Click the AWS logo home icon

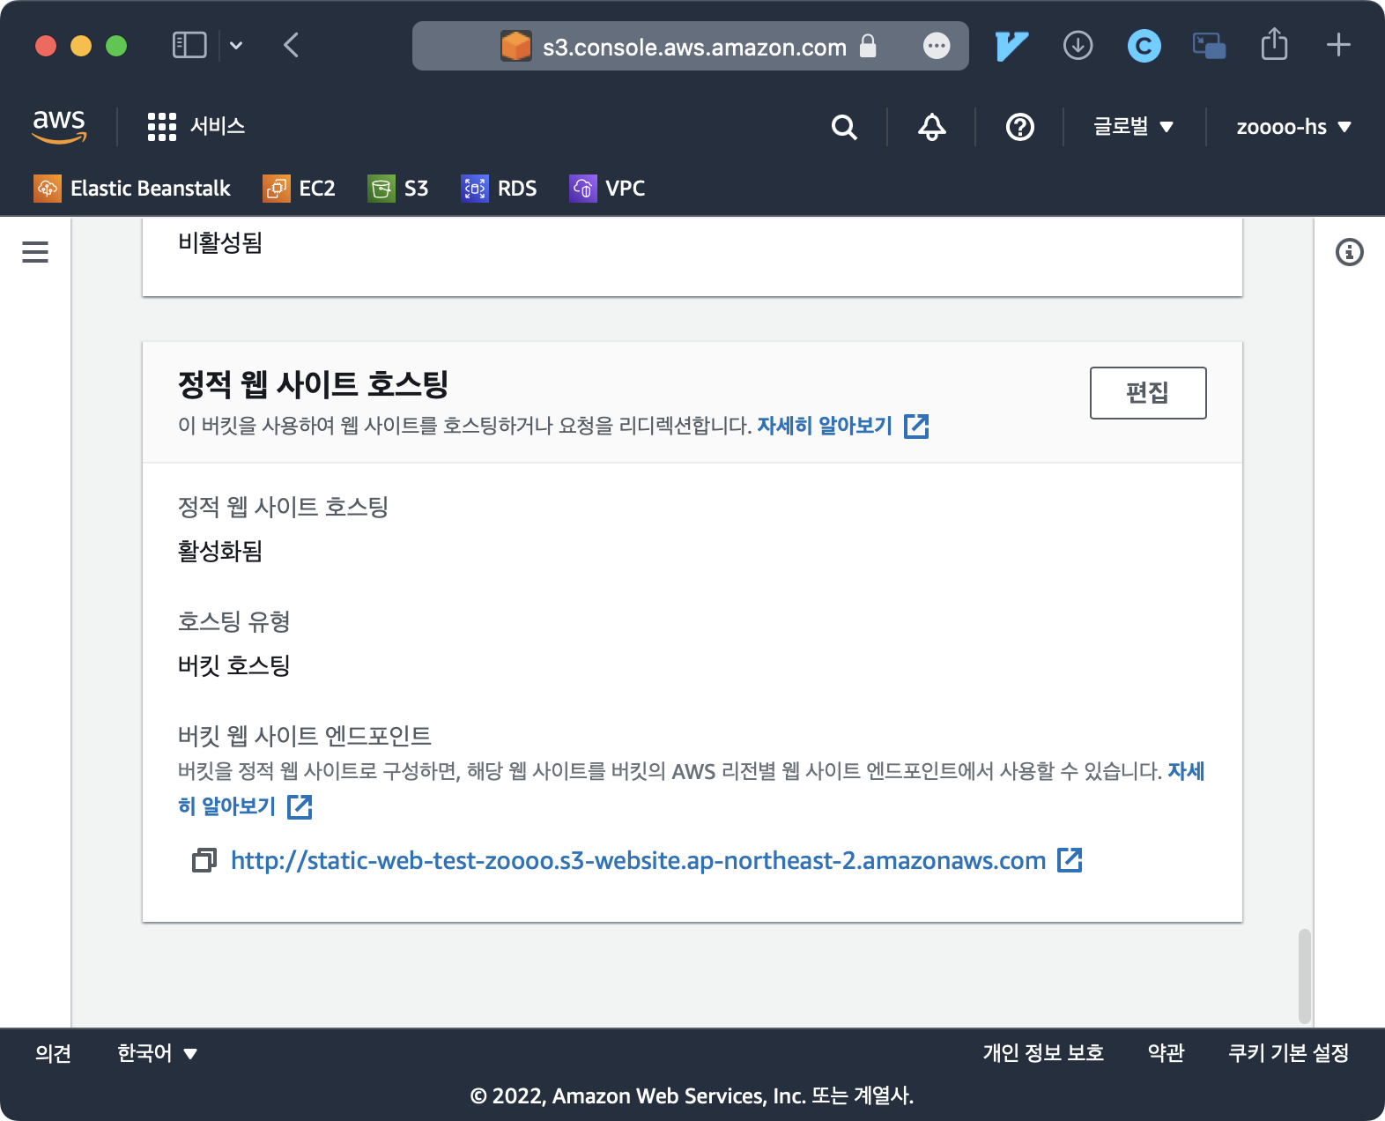59,126
